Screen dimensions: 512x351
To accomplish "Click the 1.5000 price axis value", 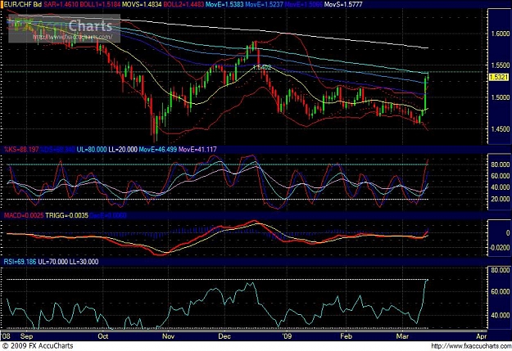I will coord(500,97).
